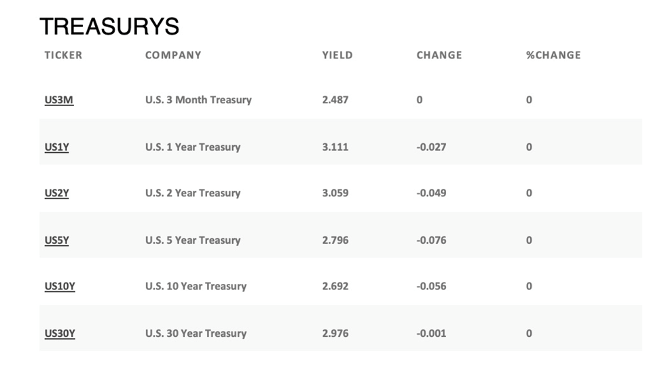Click the US30Y ticker link
This screenshot has width=662, height=381.
click(60, 333)
